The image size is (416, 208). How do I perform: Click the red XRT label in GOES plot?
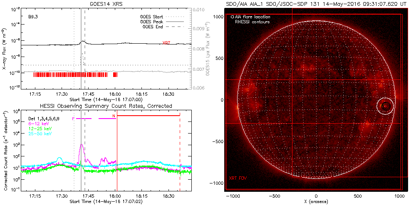(x=166, y=43)
